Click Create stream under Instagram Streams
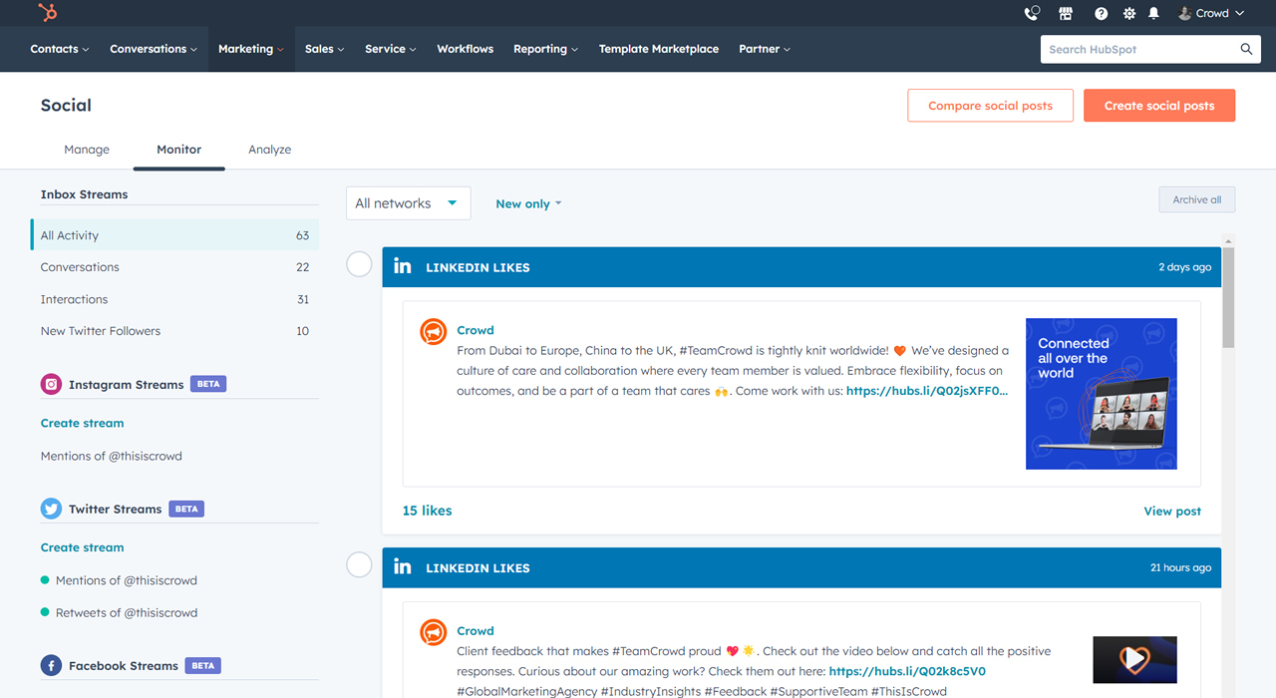Image resolution: width=1276 pixels, height=698 pixels. pos(83,423)
